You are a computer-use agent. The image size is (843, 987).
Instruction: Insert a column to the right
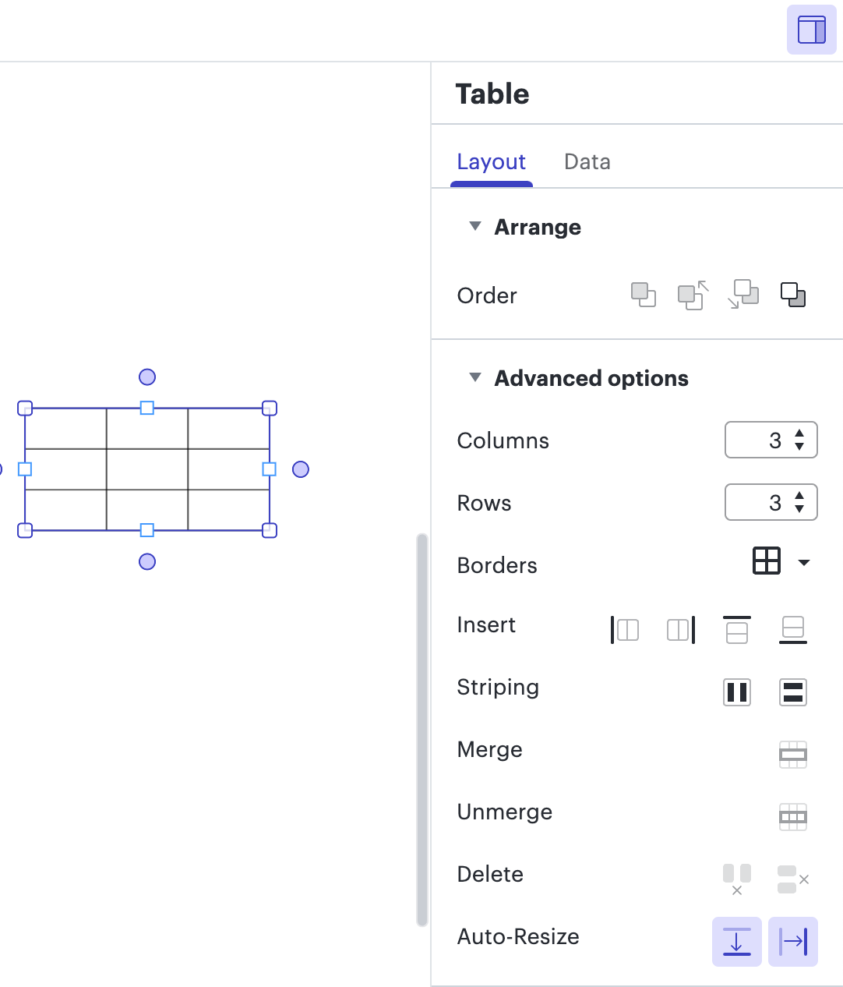[681, 629]
